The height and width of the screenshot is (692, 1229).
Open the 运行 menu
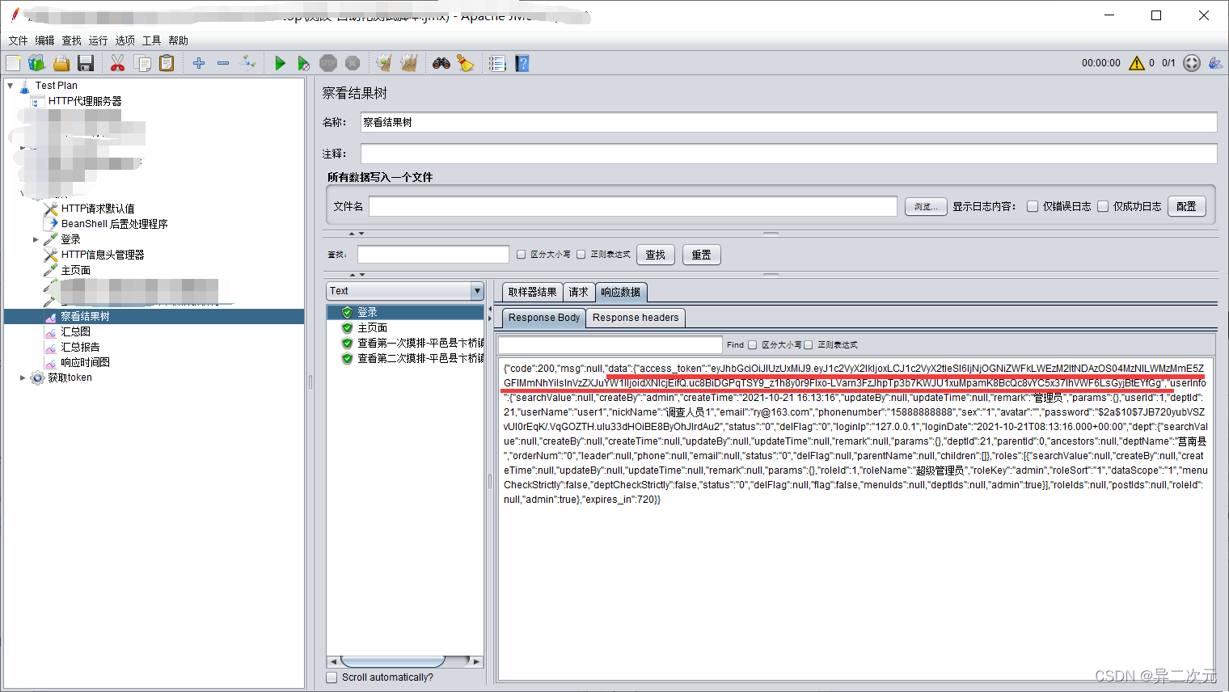(x=98, y=40)
